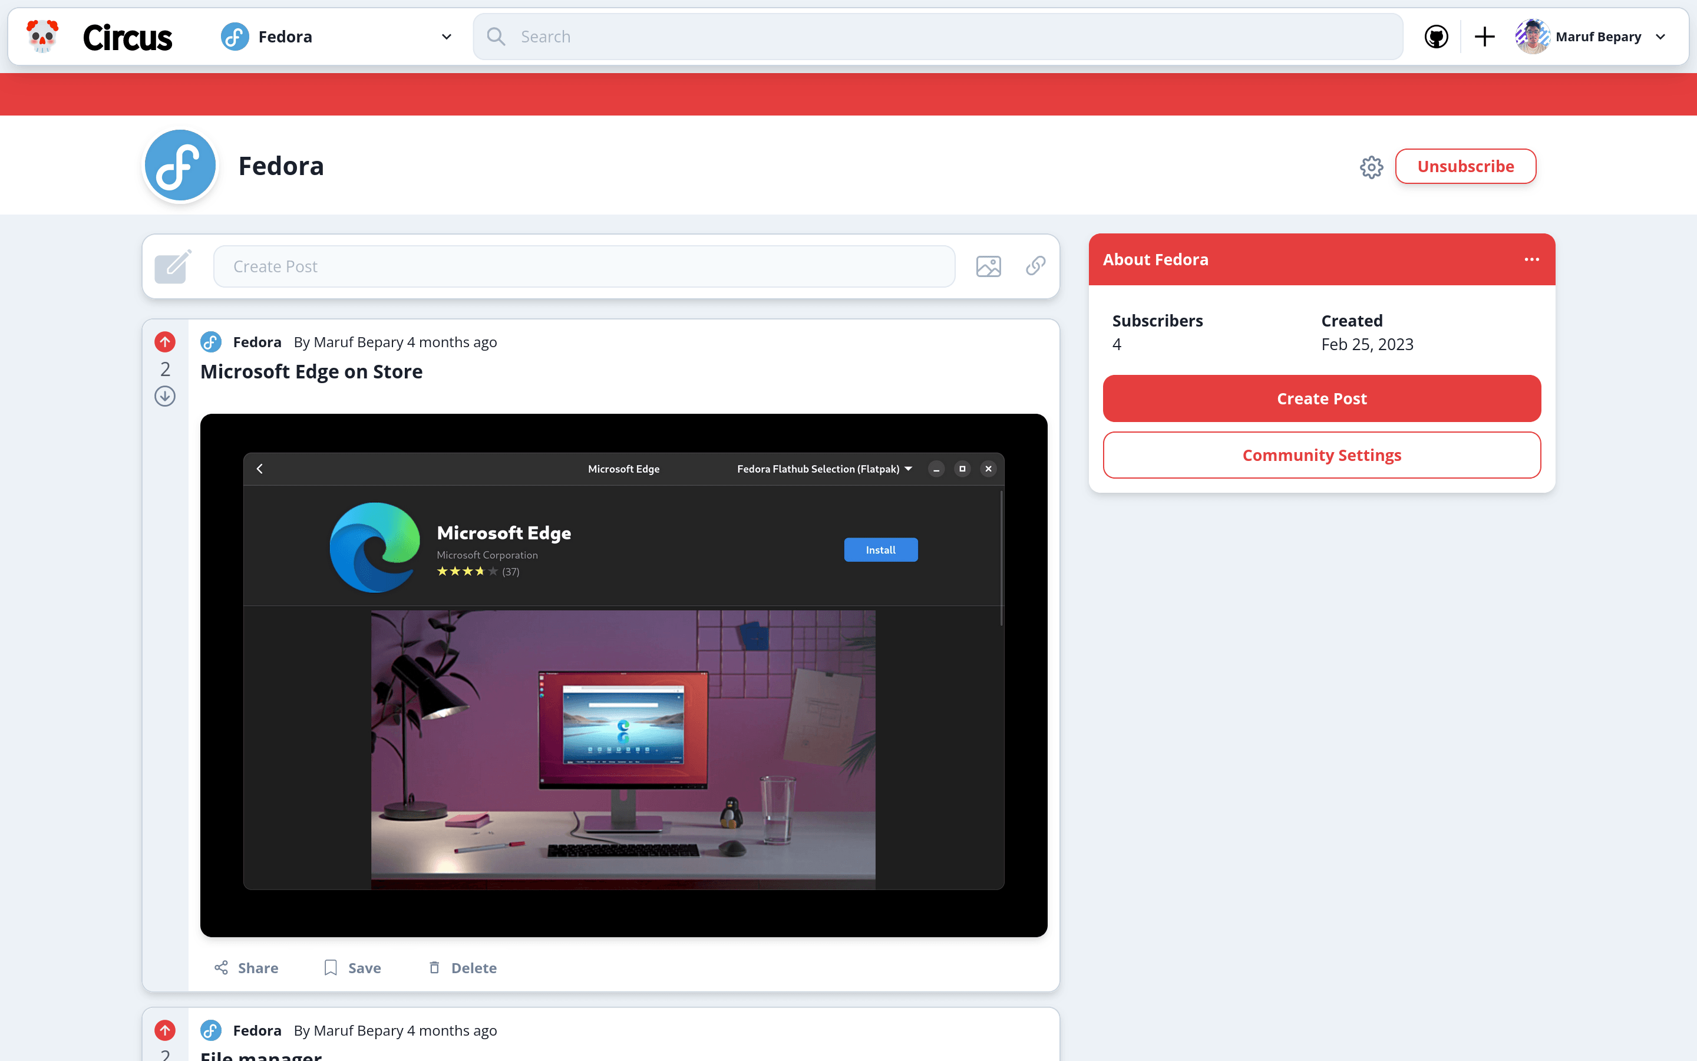Click the Fedora avatar on File manager post

coord(211,1030)
